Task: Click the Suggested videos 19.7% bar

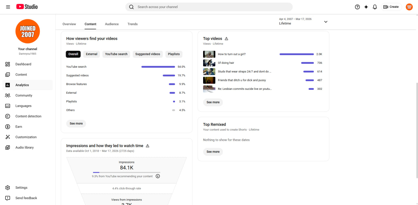Action: point(169,75)
